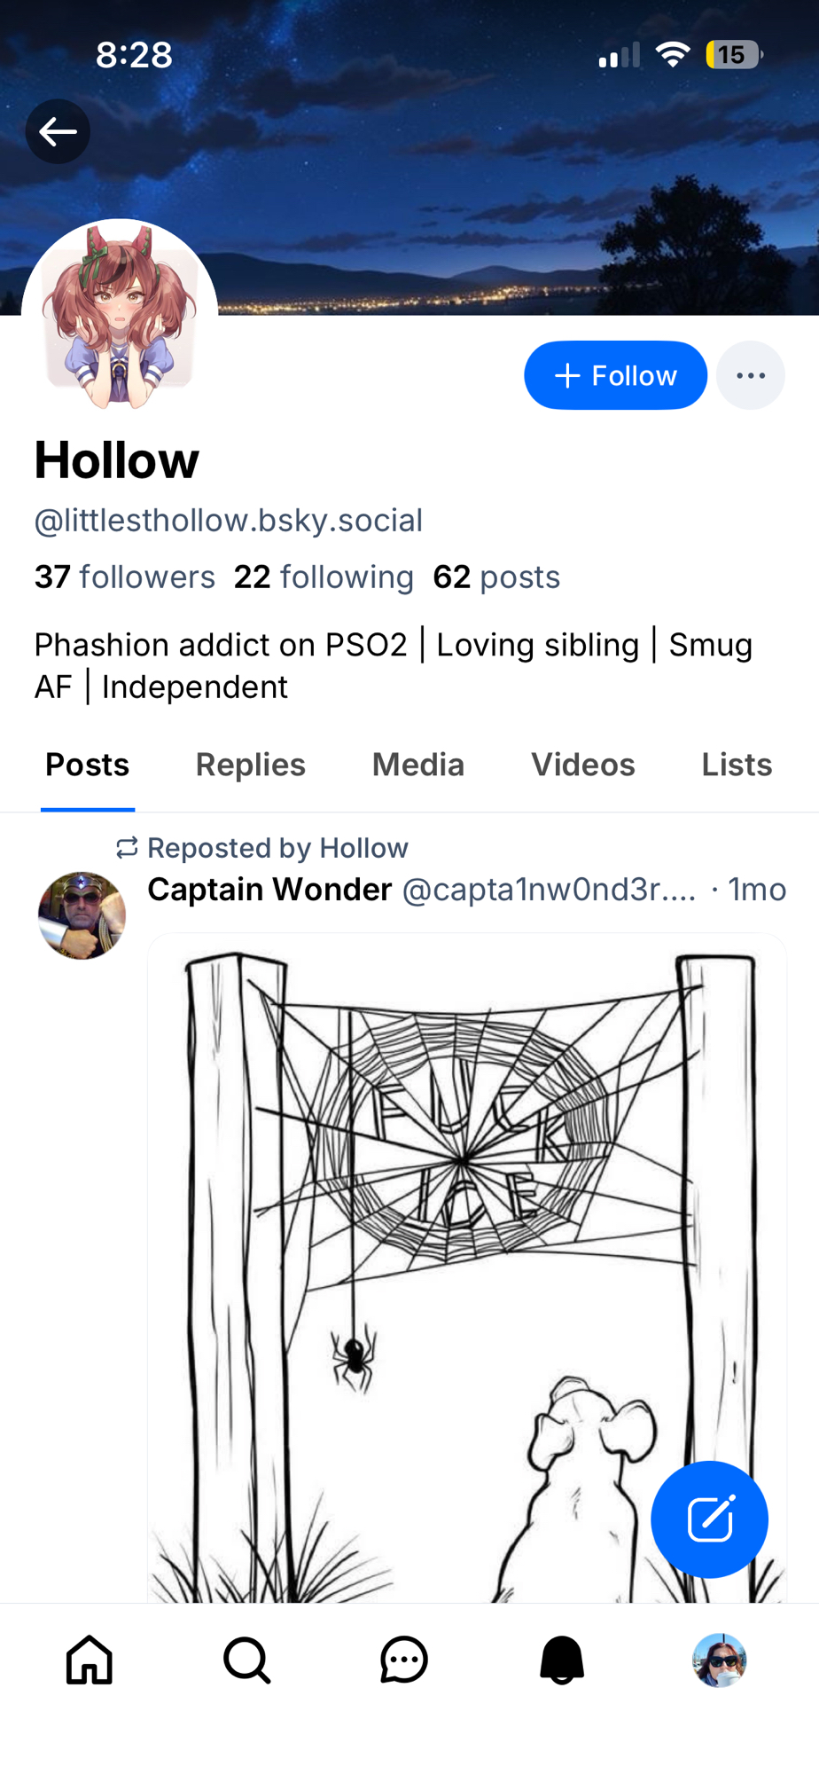Open the chat messages icon
The height and width of the screenshot is (1774, 819).
404,1660
